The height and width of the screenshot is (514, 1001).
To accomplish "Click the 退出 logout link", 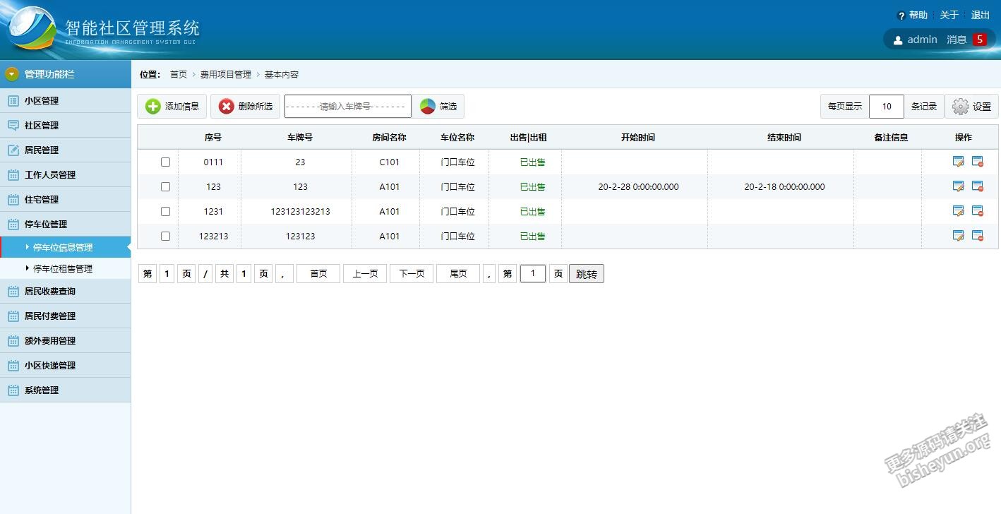I will point(981,15).
